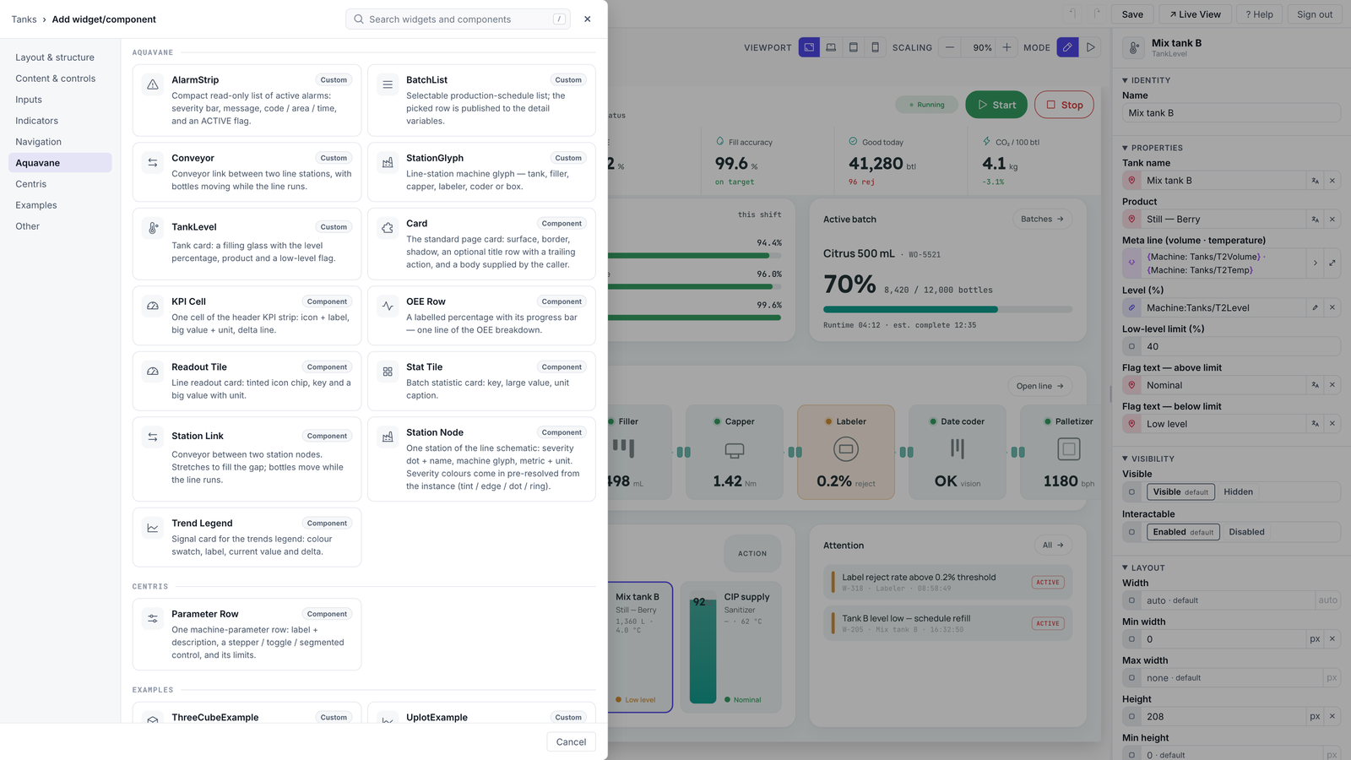Click the preview mode play icon
The height and width of the screenshot is (760, 1351).
point(1091,47)
